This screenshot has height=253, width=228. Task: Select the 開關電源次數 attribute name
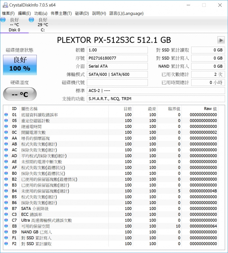33,132
